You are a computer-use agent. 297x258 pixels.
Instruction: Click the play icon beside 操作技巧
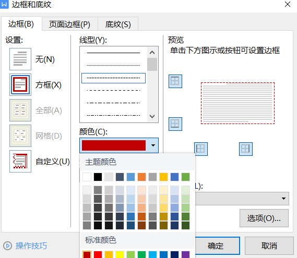[8, 245]
